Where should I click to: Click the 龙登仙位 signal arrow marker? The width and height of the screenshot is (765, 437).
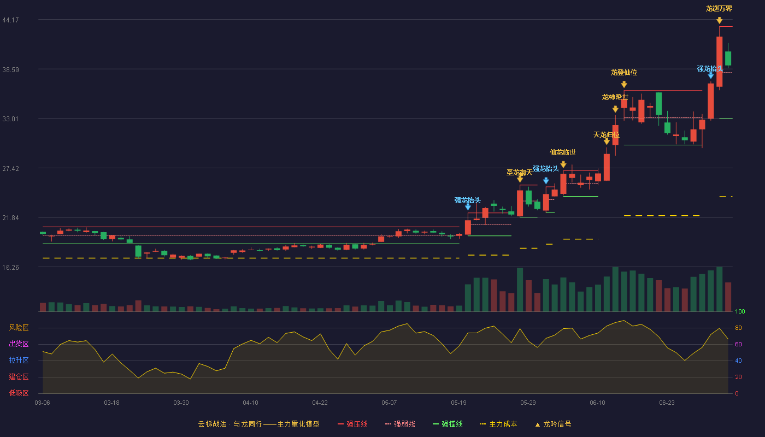(x=623, y=84)
